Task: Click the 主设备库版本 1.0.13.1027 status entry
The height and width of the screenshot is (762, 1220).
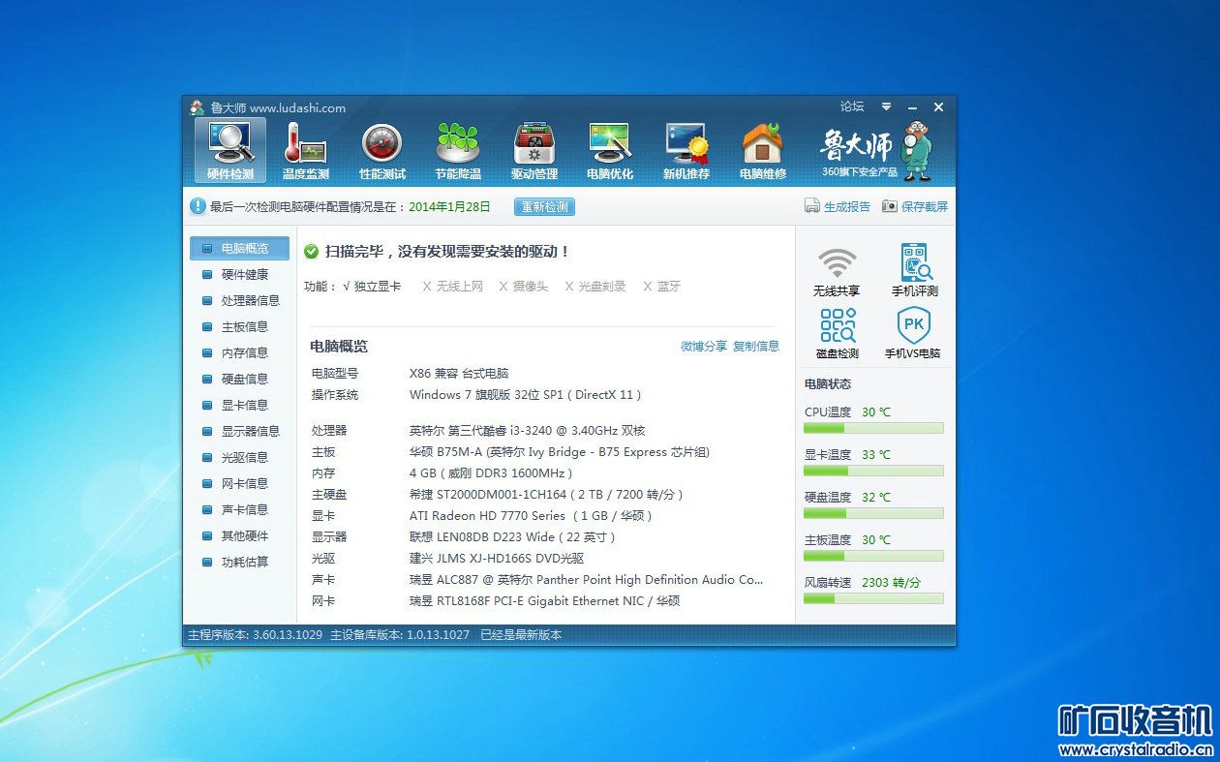Action: click(400, 635)
